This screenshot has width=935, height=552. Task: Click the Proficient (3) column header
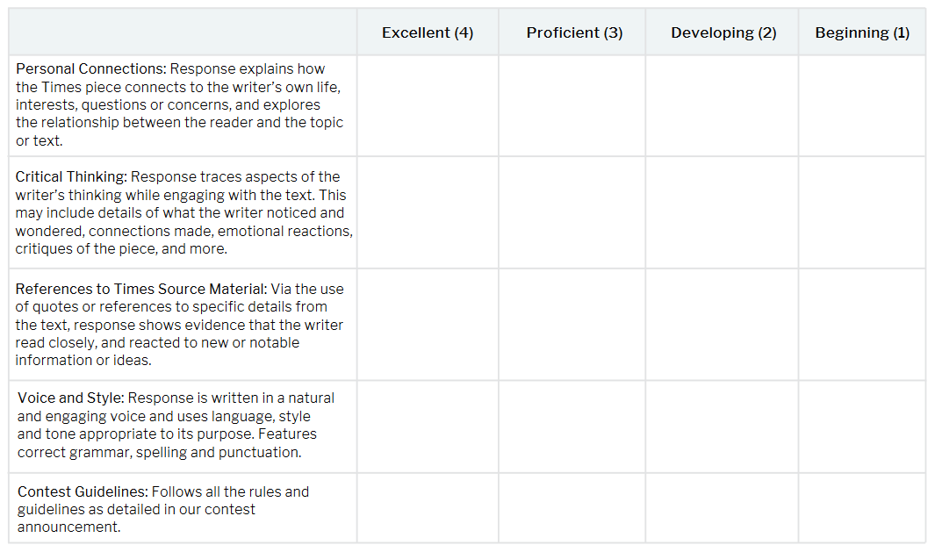click(x=572, y=32)
